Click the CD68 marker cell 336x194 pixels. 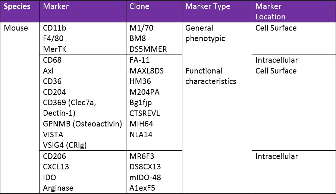52,60
